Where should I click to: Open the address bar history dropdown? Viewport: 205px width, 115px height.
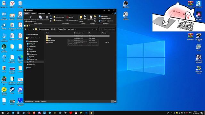[93, 29]
